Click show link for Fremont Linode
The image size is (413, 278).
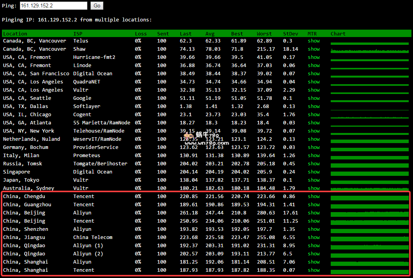(314, 66)
